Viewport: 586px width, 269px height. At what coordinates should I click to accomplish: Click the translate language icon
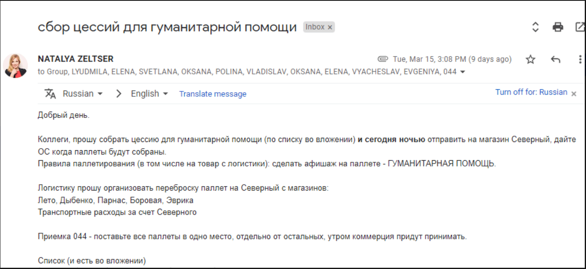[x=50, y=93]
